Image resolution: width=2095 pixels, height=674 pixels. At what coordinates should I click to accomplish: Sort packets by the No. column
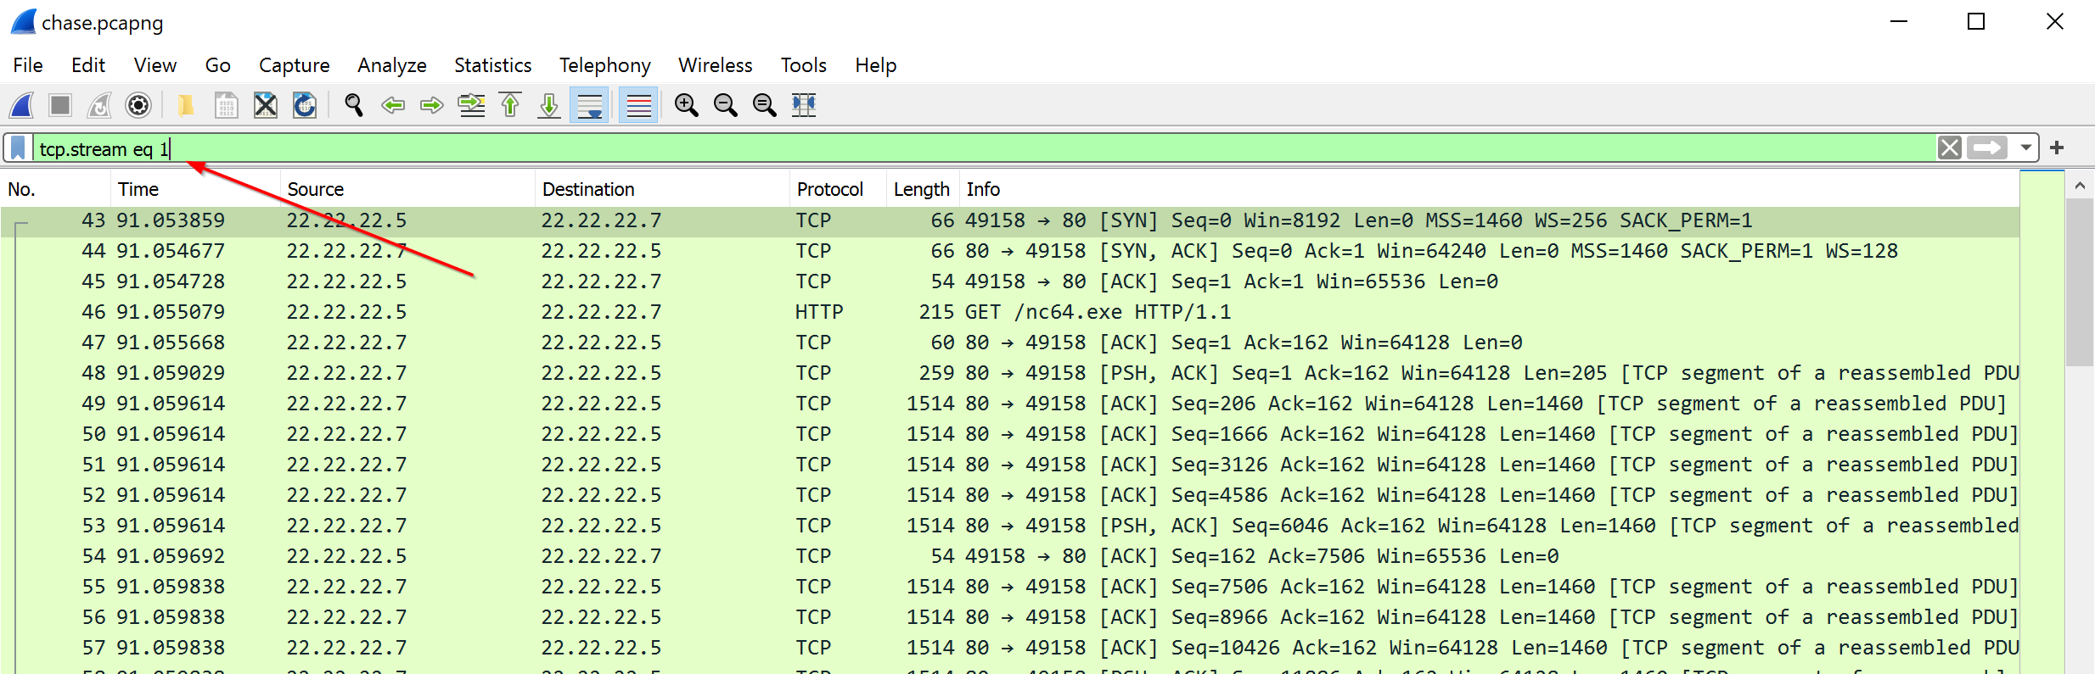coord(55,189)
